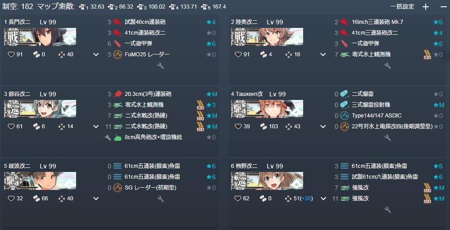Screen dimensions: 450x230
Task: Expand 長門改二 stats chevron
Action: [96, 54]
